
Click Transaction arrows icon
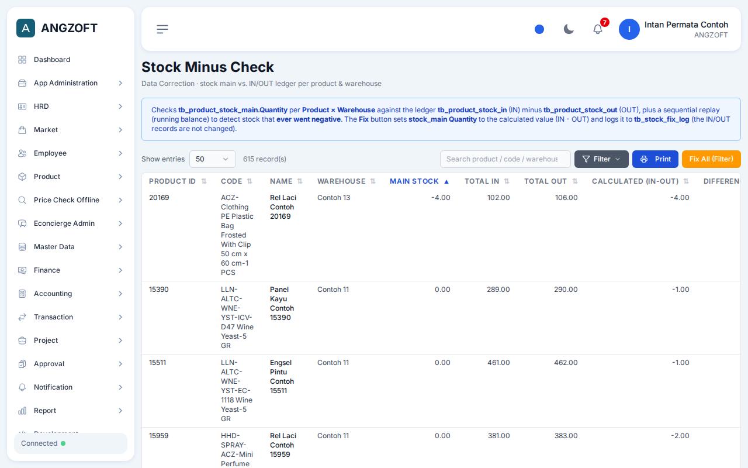[x=22, y=317]
